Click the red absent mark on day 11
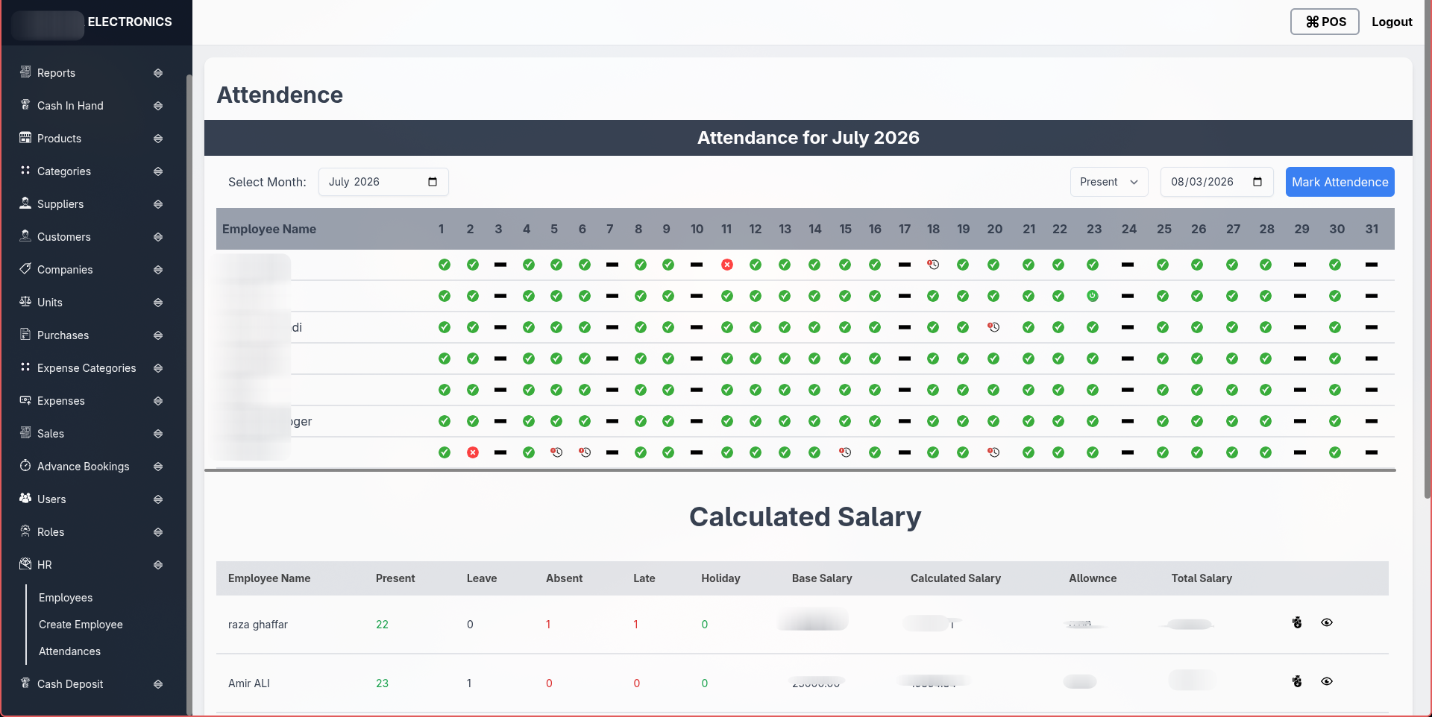This screenshot has height=717, width=1432. coord(727,265)
